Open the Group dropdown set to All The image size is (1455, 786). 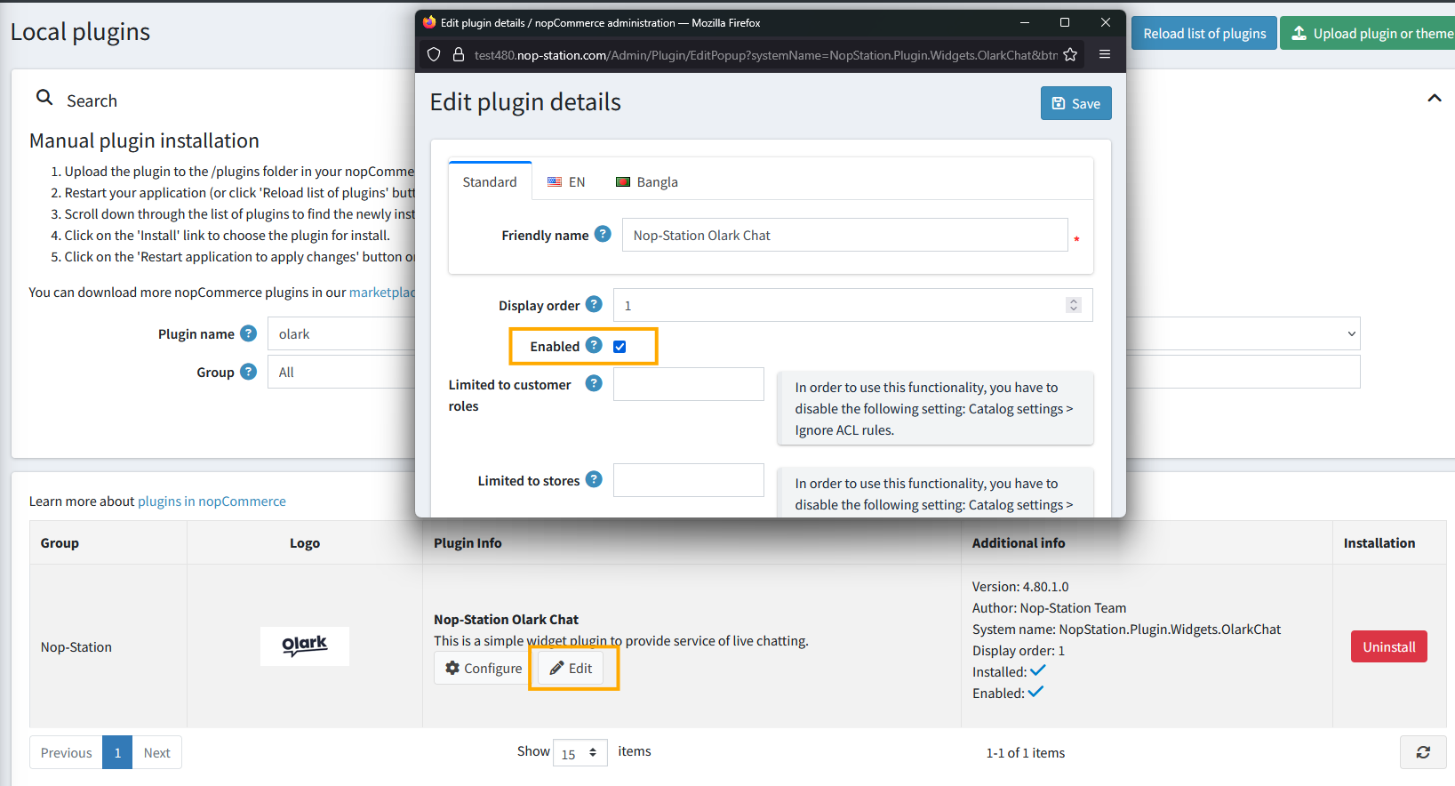341,372
